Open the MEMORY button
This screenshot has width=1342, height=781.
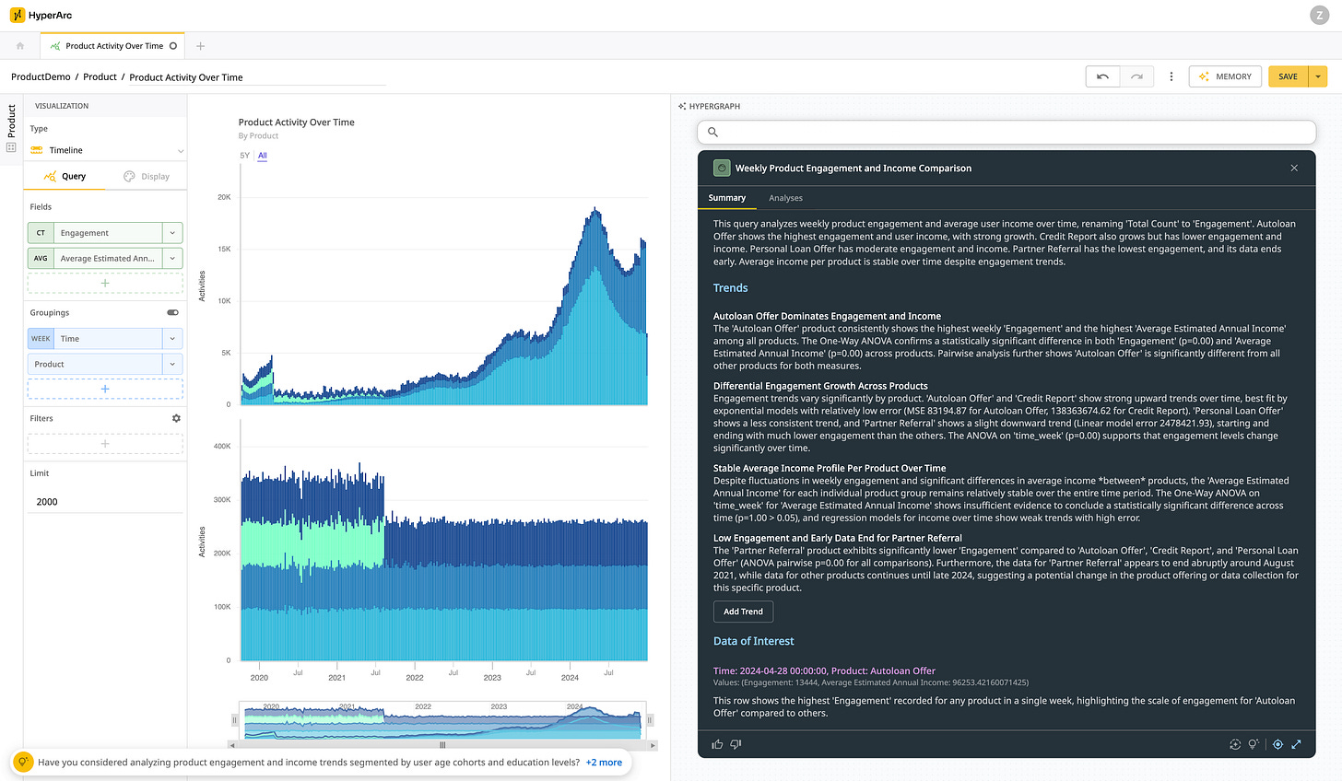pos(1225,76)
